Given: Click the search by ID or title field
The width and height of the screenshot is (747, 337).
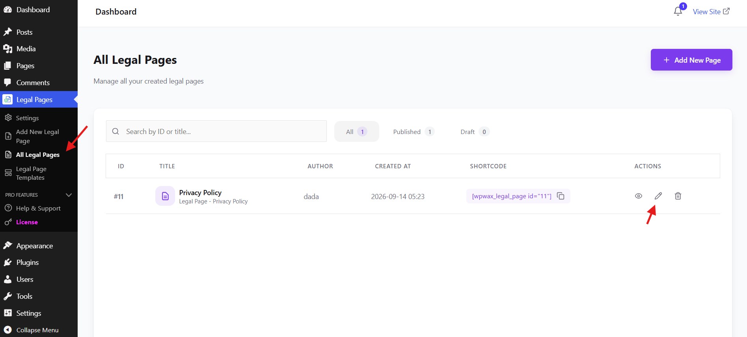Looking at the screenshot, I should [216, 131].
